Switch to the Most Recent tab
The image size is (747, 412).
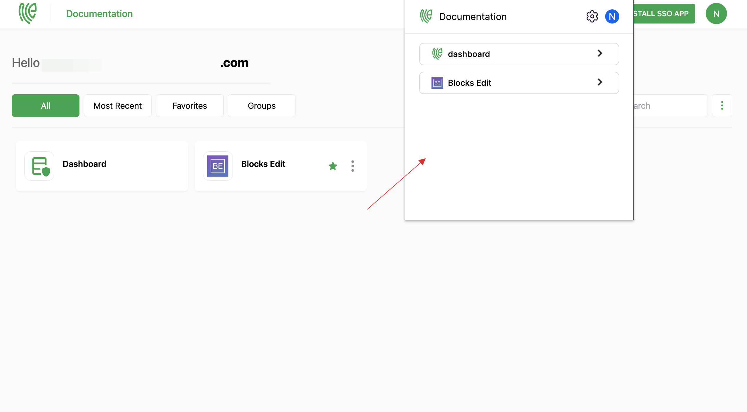pyautogui.click(x=118, y=105)
